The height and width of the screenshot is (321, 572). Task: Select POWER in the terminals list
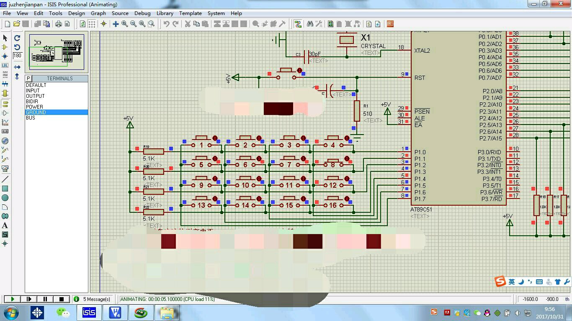[34, 107]
